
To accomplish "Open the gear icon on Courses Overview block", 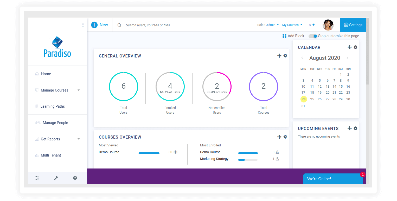I will 285,137.
